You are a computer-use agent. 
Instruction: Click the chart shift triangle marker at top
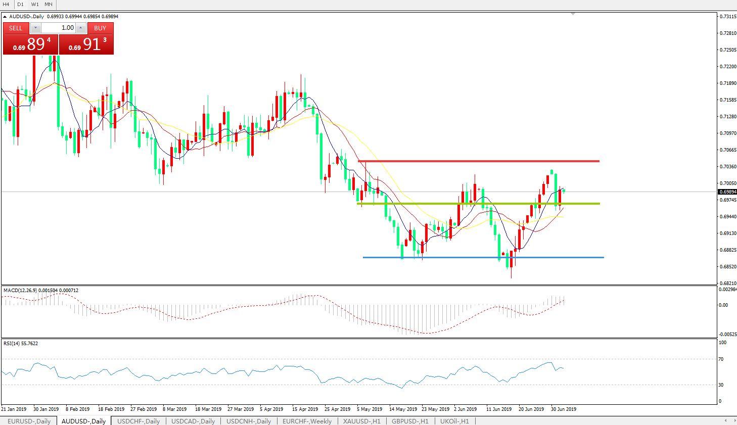pos(573,14)
